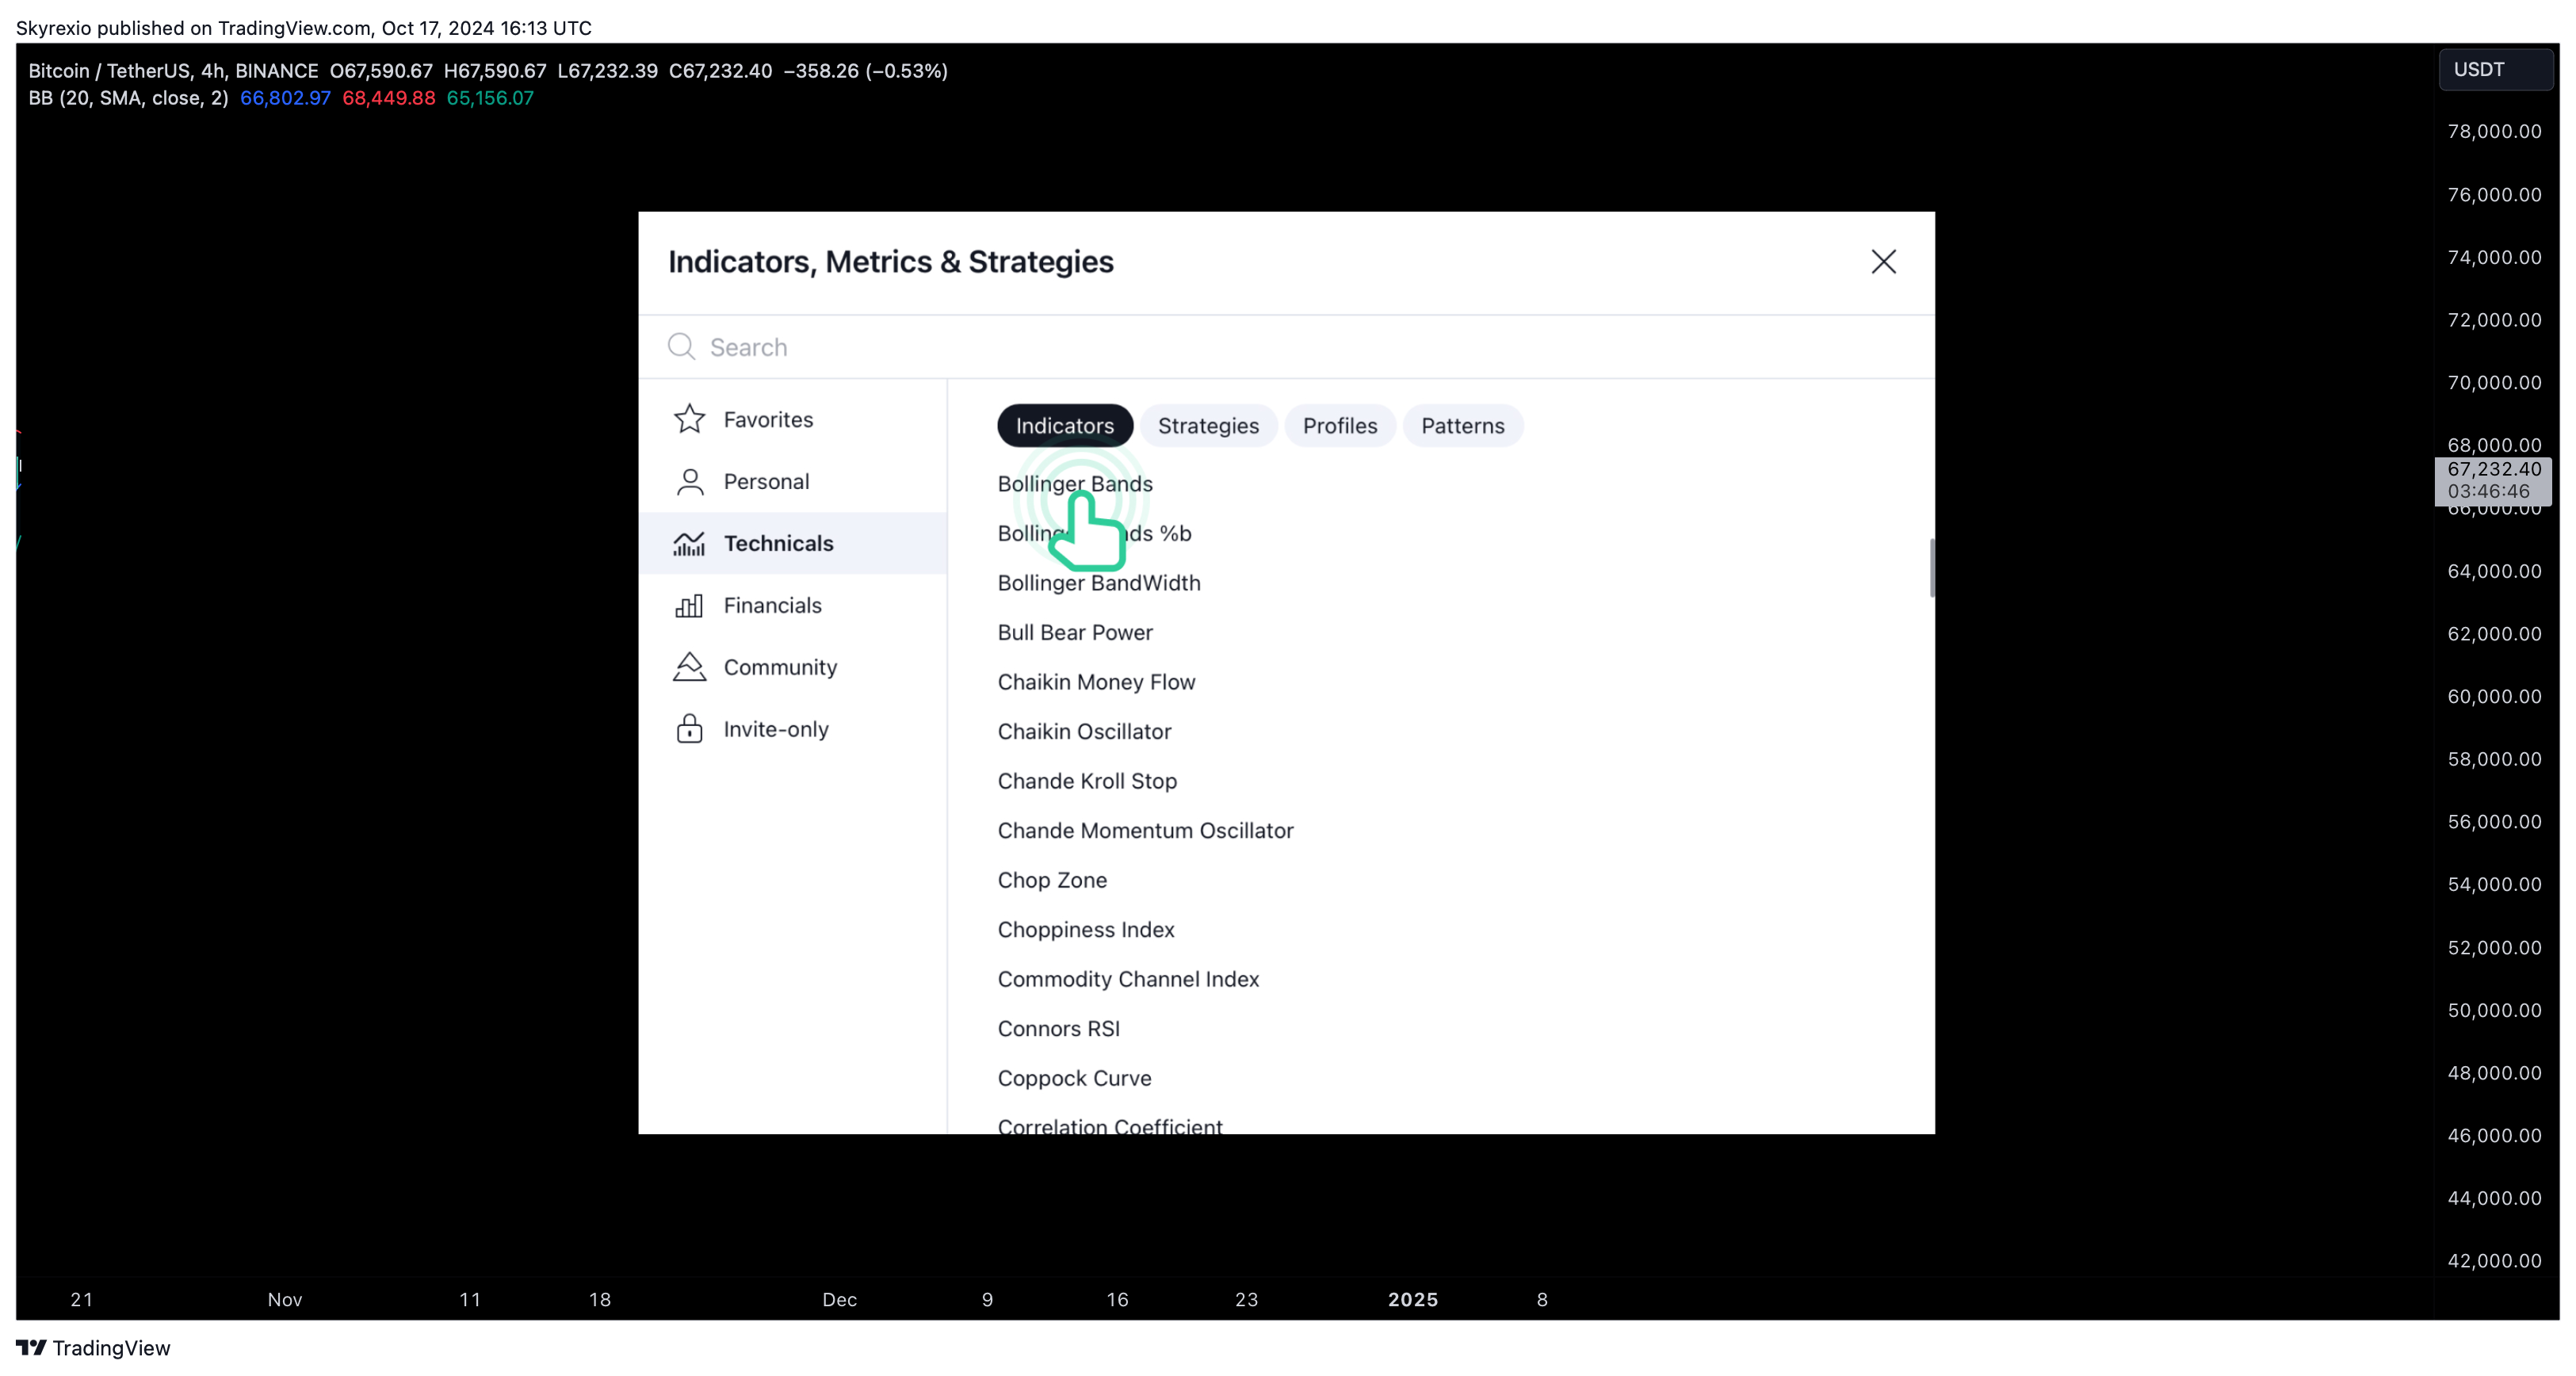
Task: Click the Personal user icon
Action: point(689,481)
